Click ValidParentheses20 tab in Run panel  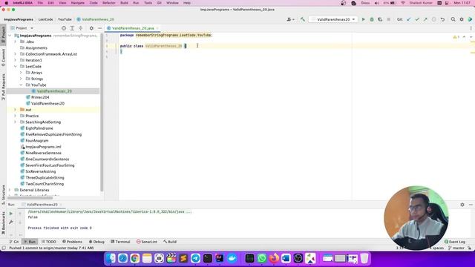(42, 205)
